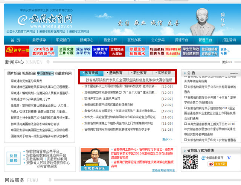
Task: Click the down arrow next to 网站服务 FUWU
Action: coord(50,180)
